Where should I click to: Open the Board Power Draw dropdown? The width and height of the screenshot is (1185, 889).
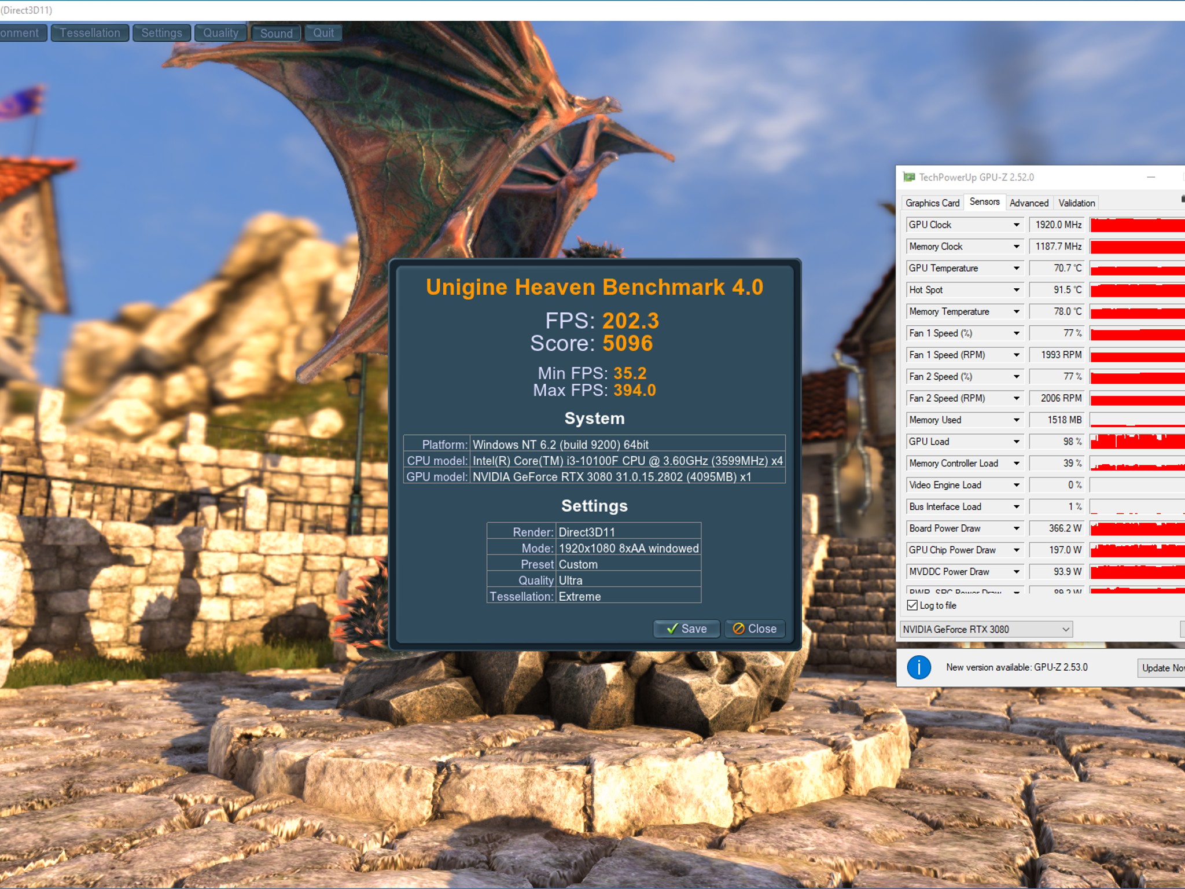(1017, 528)
